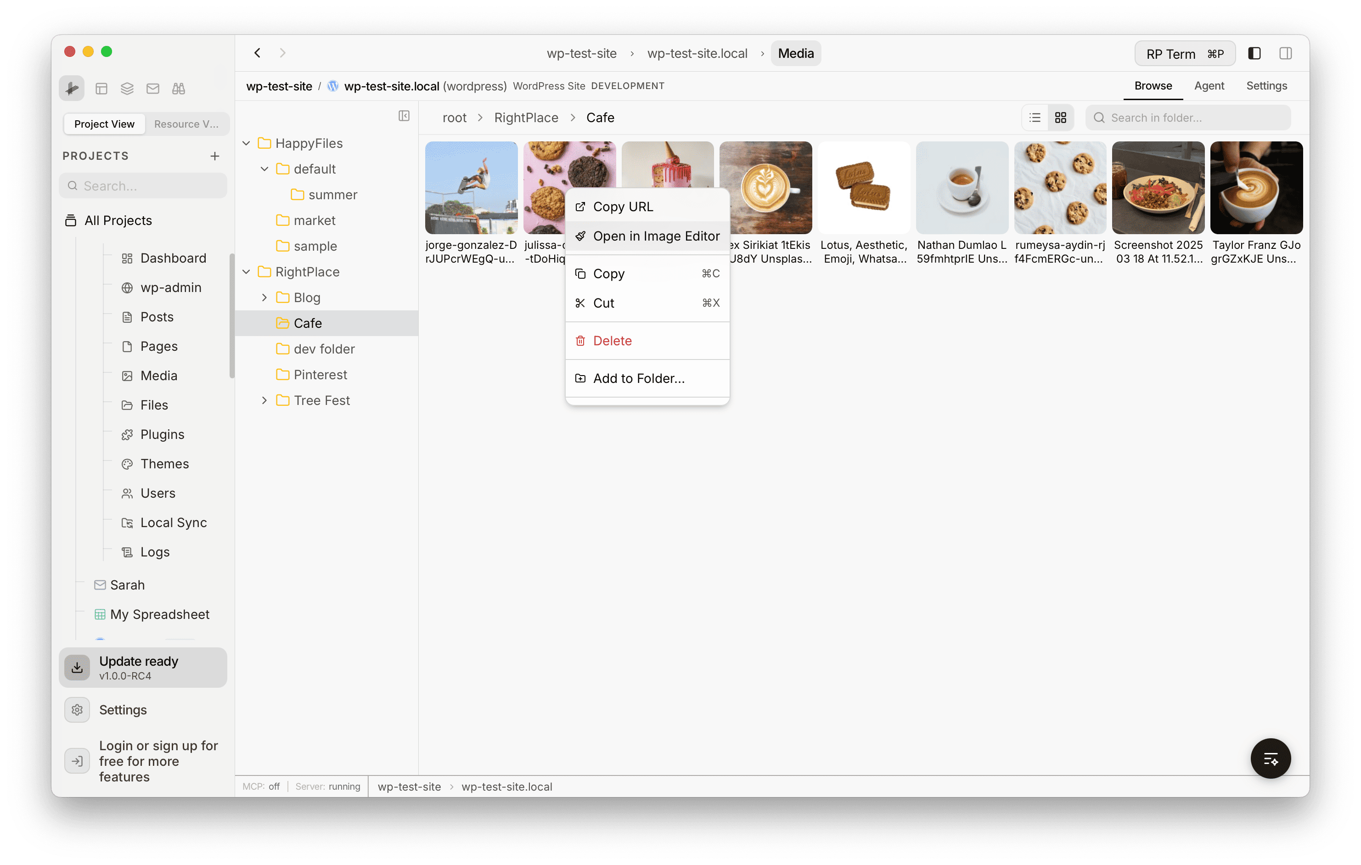Open the layers panel icon in the top sidebar

(x=127, y=88)
